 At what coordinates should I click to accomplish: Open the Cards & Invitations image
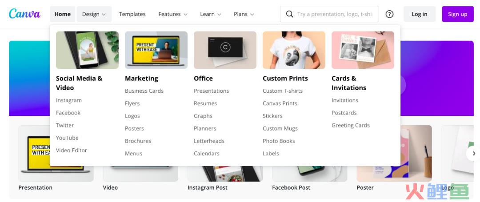(363, 50)
